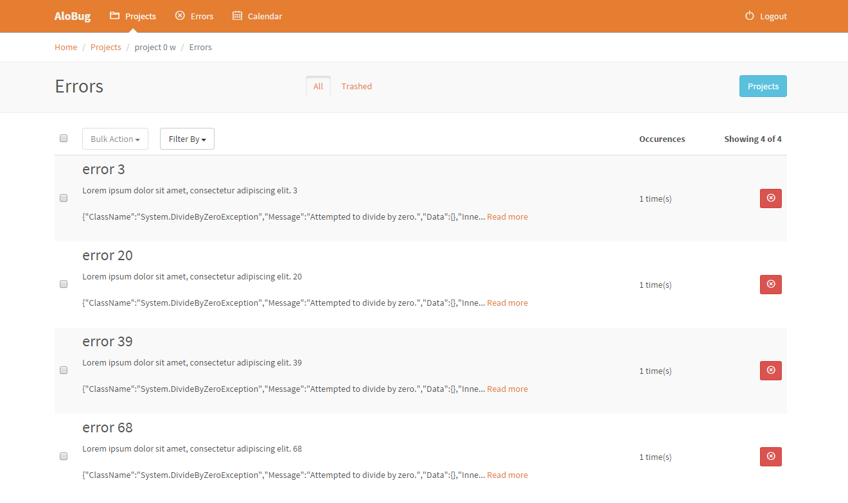Click the Errors page heading

79,86
